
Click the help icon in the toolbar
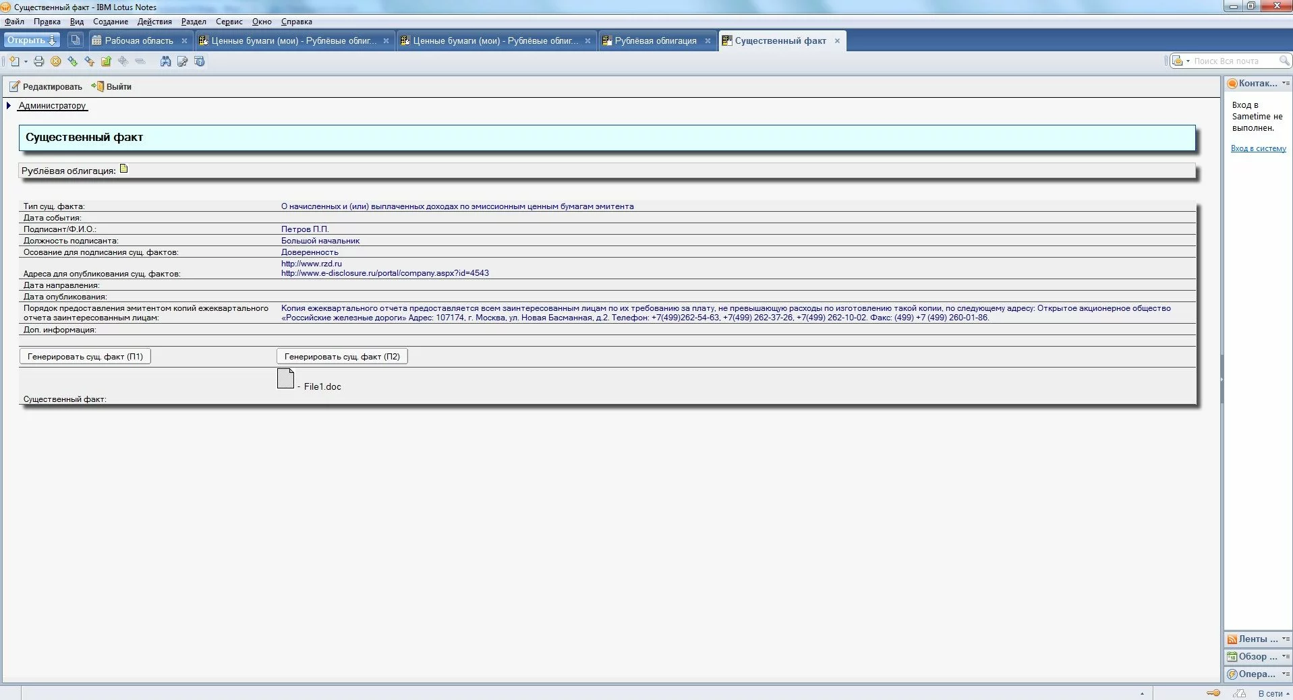pos(199,61)
